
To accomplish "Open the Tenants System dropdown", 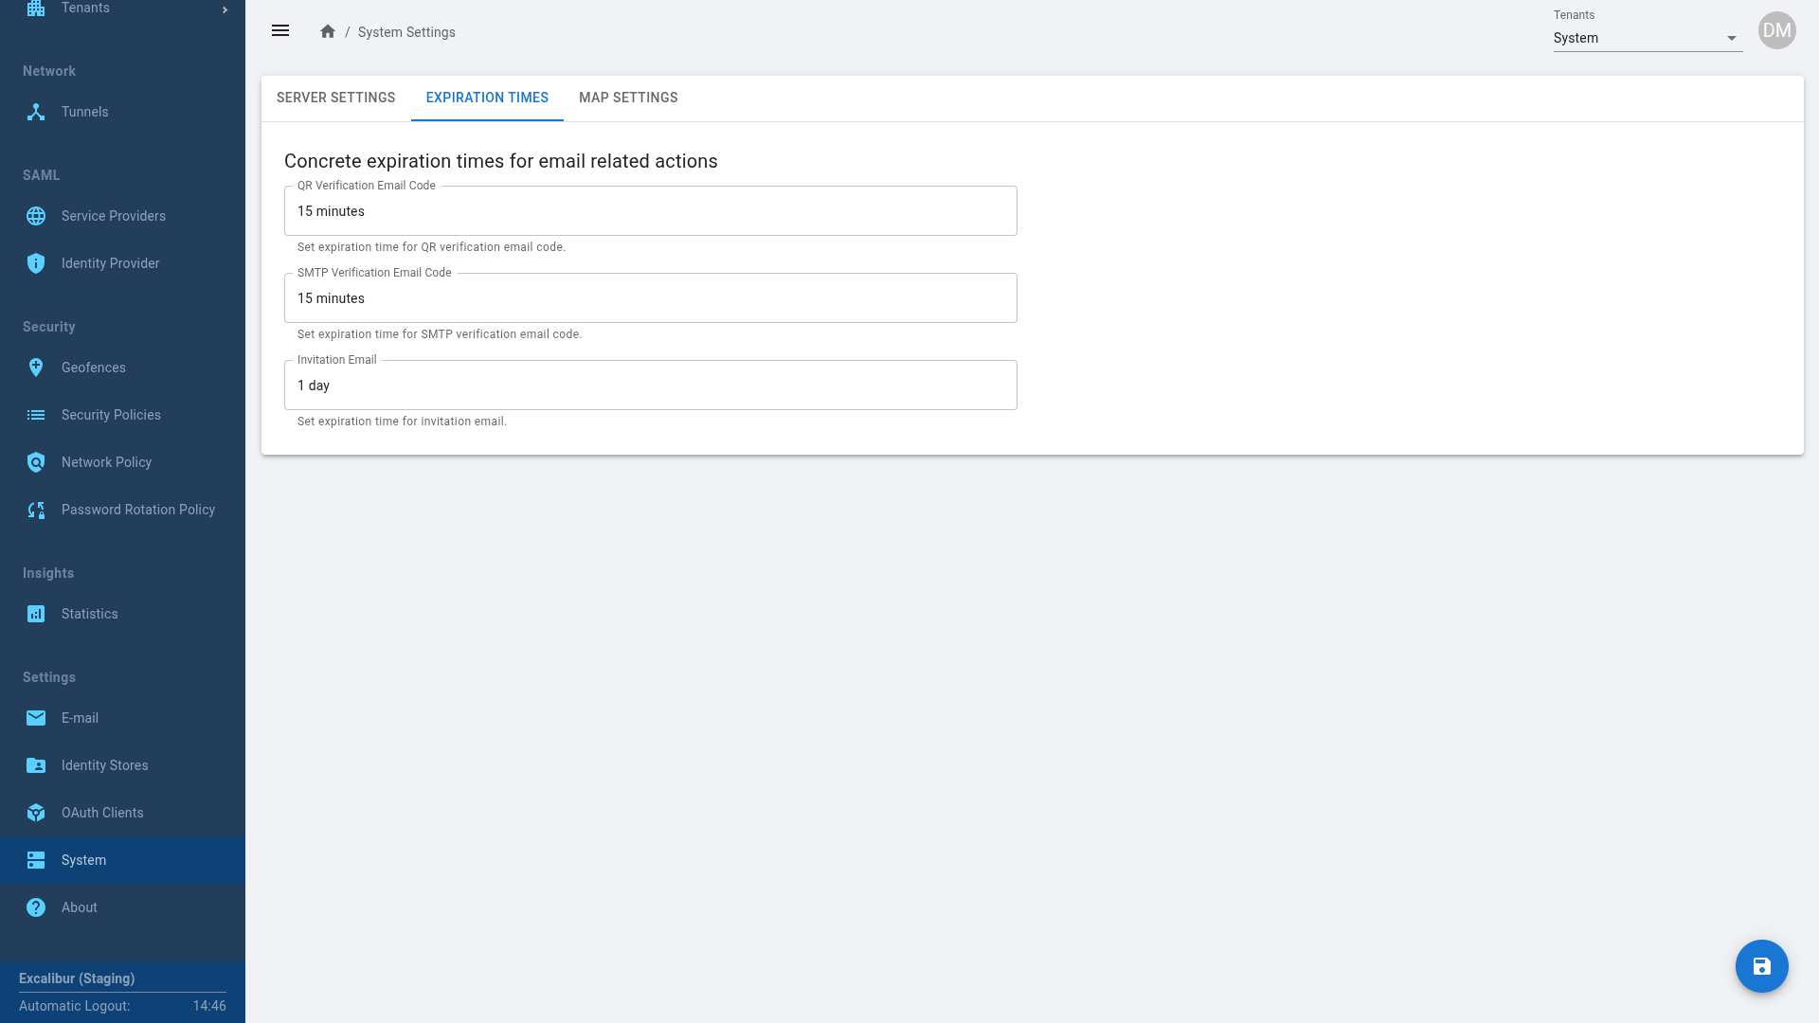I will (1647, 38).
